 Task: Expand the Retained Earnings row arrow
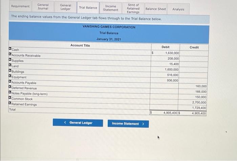10,103
